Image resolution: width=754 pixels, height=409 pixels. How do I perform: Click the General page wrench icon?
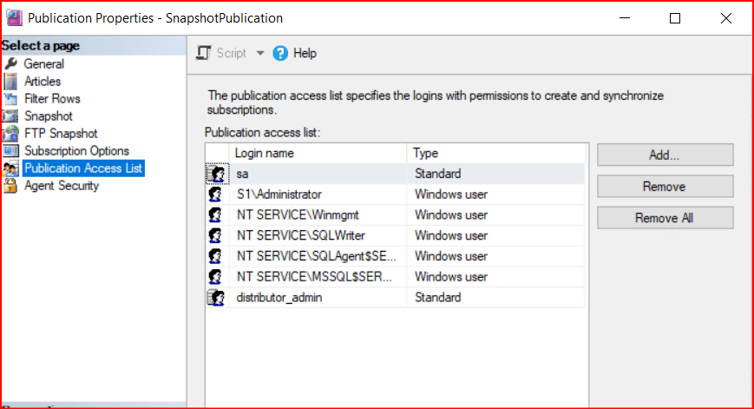(10, 64)
